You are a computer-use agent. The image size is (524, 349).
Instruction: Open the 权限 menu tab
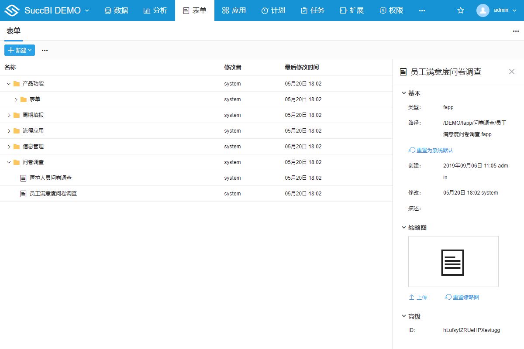point(391,10)
